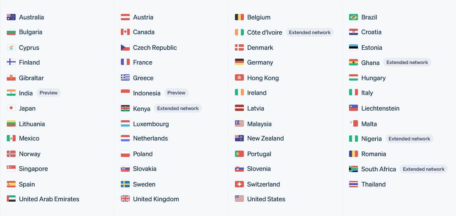Screen dimensions: 456x216
Task: Click the Canada flag icon
Action: [125, 32]
